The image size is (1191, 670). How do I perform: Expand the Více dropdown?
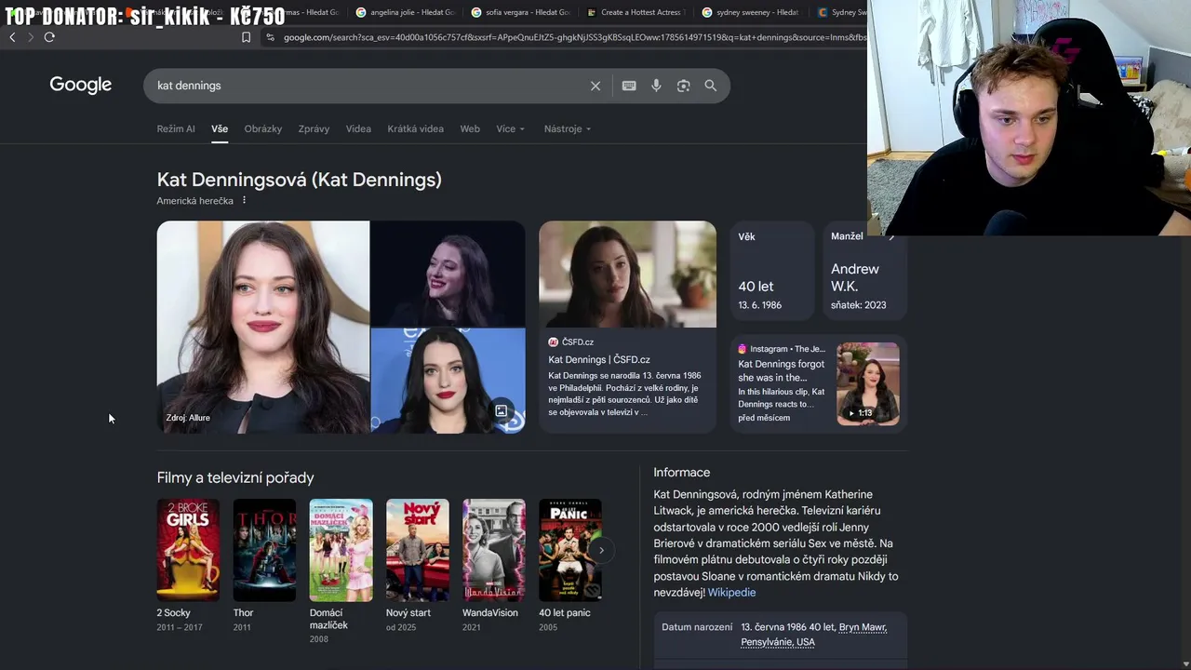[511, 128]
